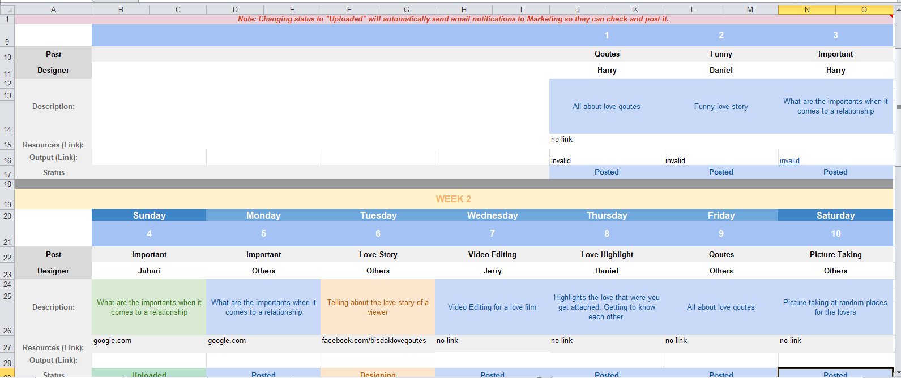901x378 pixels.
Task: Select the 'Posted' status under Qoutes week 1
Action: 607,172
